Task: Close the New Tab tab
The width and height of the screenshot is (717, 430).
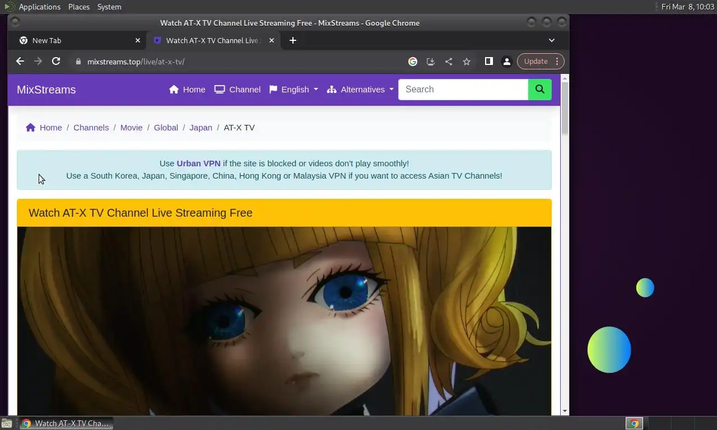Action: click(x=138, y=40)
